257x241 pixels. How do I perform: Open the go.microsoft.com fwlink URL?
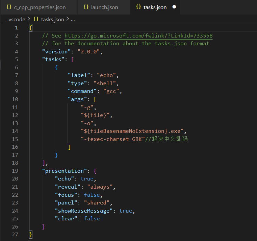pos(138,35)
